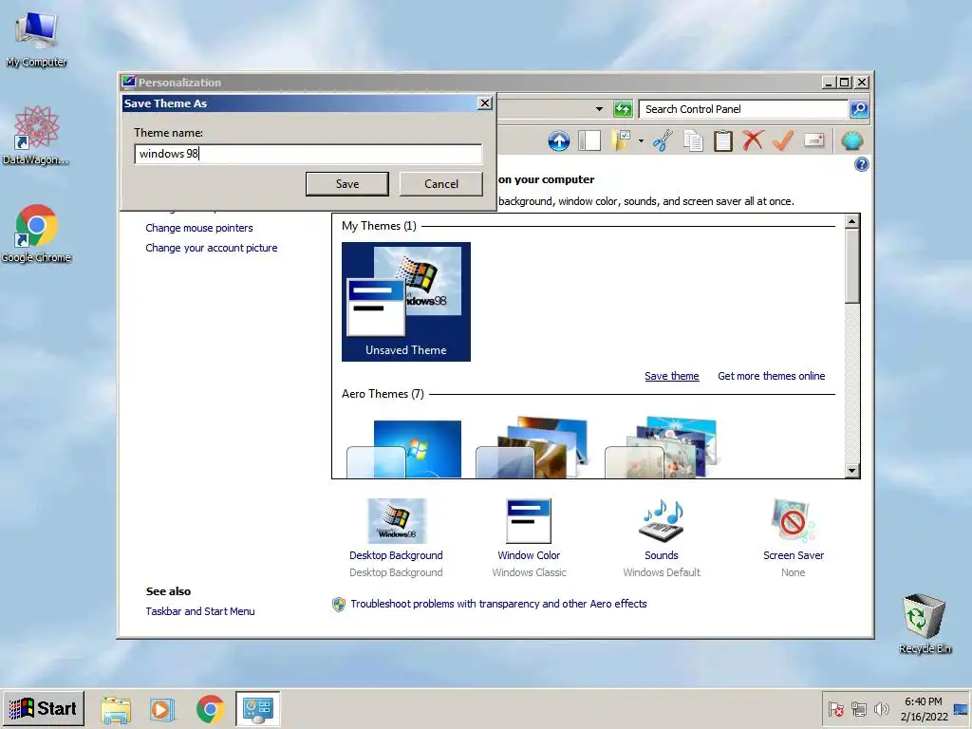Click the themes list scroll up arrow

(851, 221)
